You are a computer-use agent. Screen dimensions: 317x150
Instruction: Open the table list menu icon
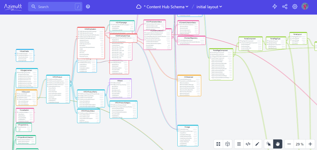239,144
